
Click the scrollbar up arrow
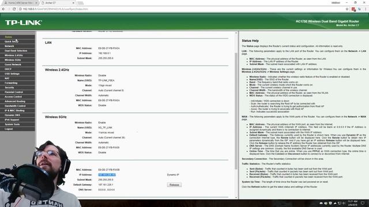coord(236,33)
